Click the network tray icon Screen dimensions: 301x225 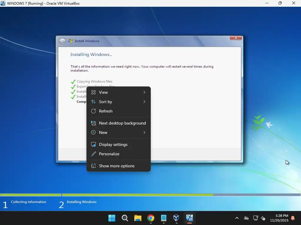tap(255, 218)
